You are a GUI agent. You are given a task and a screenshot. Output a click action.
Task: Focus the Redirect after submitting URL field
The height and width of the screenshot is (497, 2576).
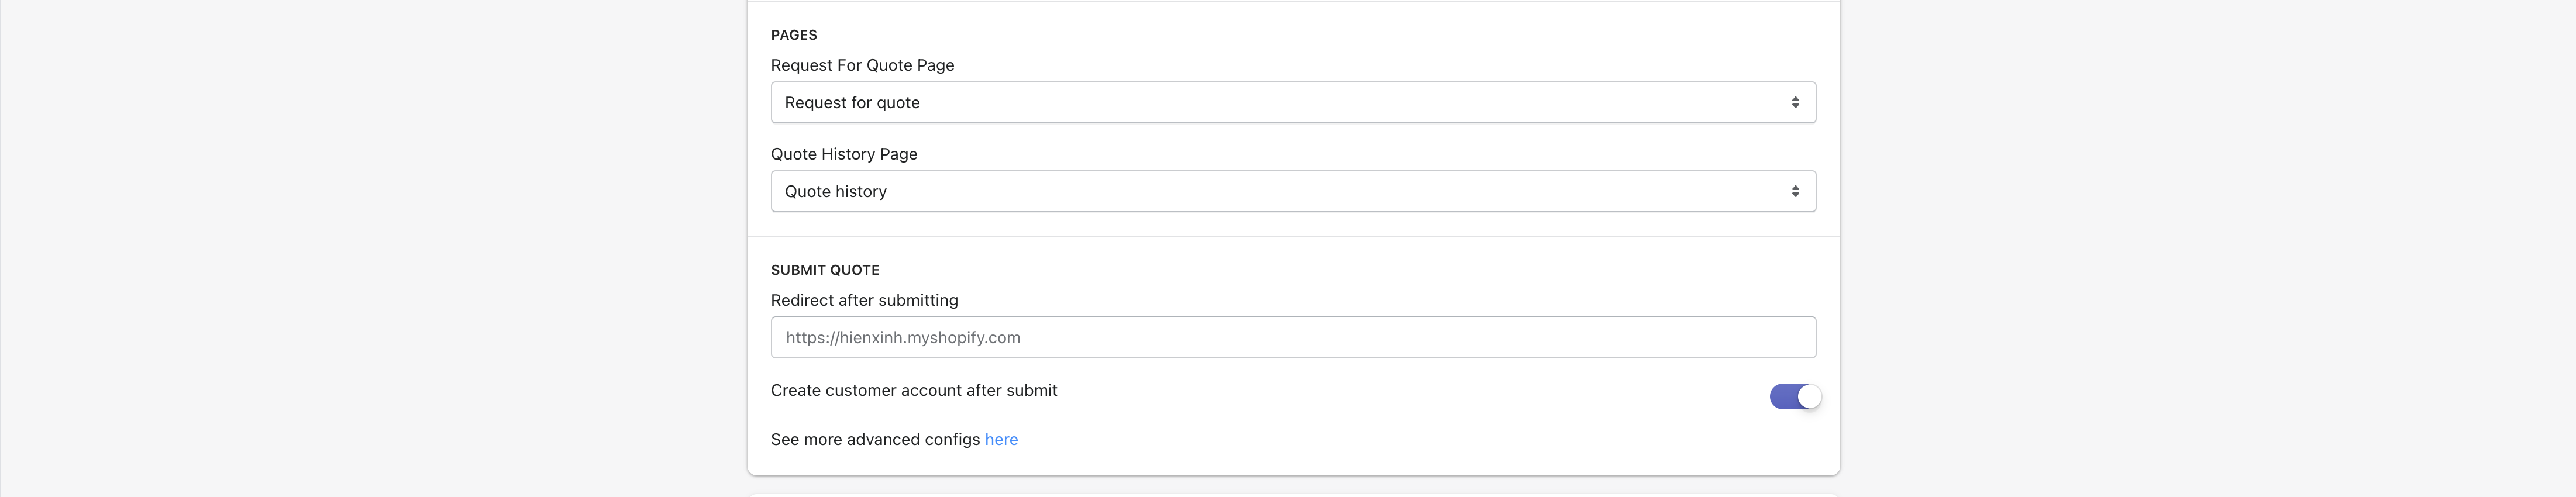click(1293, 337)
